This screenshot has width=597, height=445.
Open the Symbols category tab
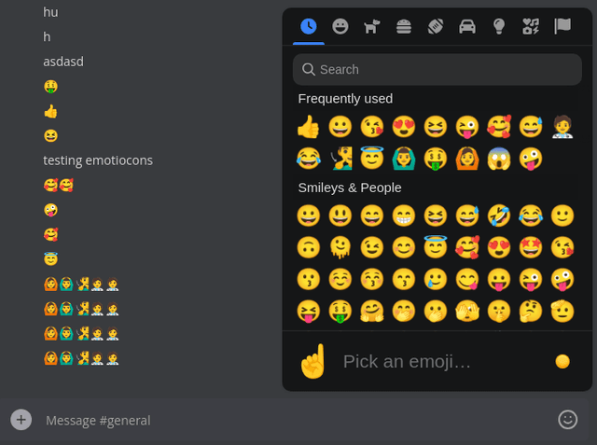[x=531, y=26]
